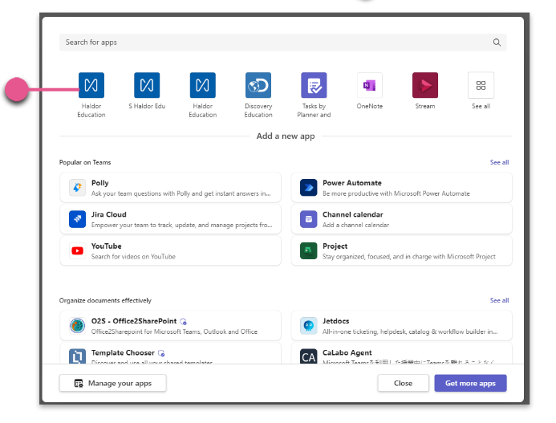See all Organize documents effectively apps
The height and width of the screenshot is (423, 556).
pyautogui.click(x=499, y=300)
